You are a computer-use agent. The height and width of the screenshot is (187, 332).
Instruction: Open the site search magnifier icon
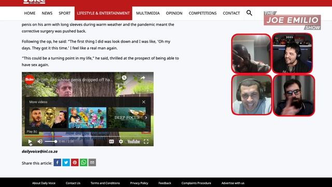pyautogui.click(x=249, y=13)
